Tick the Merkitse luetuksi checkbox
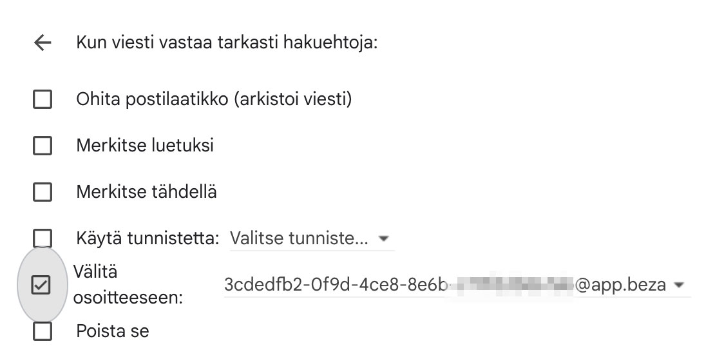Screen dimensions: 715x357 click(43, 146)
